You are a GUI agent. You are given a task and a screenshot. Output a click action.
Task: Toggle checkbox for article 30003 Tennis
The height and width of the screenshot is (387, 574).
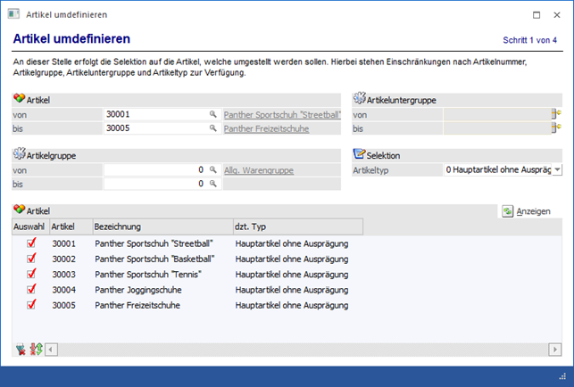[x=31, y=274]
